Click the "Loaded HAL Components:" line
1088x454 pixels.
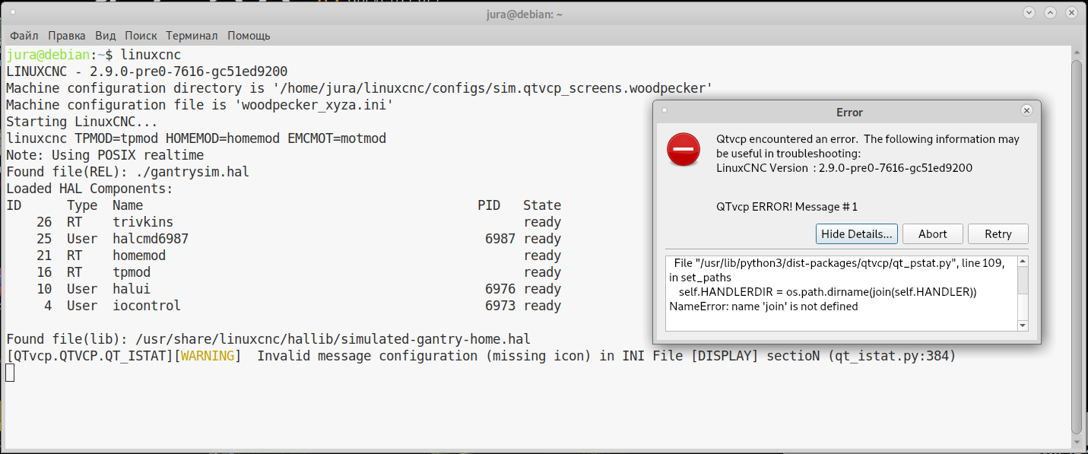click(90, 189)
